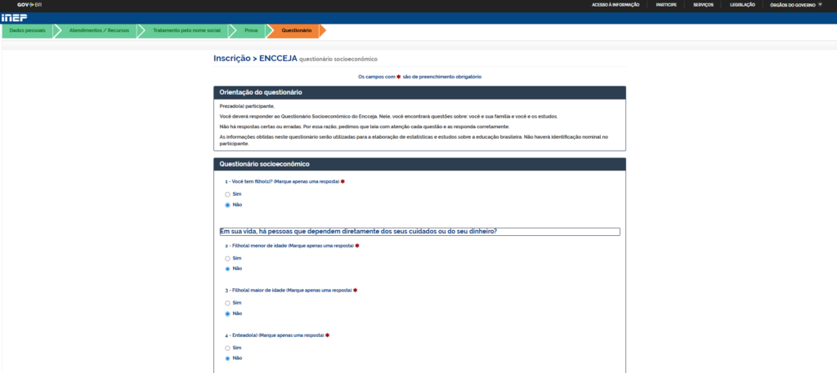
Task: Go to Dados pessoais step
Action: [27, 31]
